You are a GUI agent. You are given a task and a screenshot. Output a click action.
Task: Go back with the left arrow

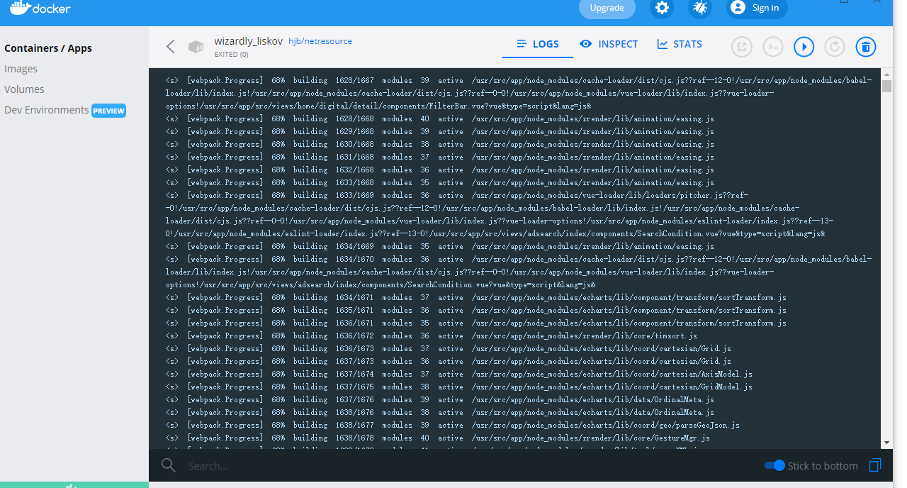(170, 47)
